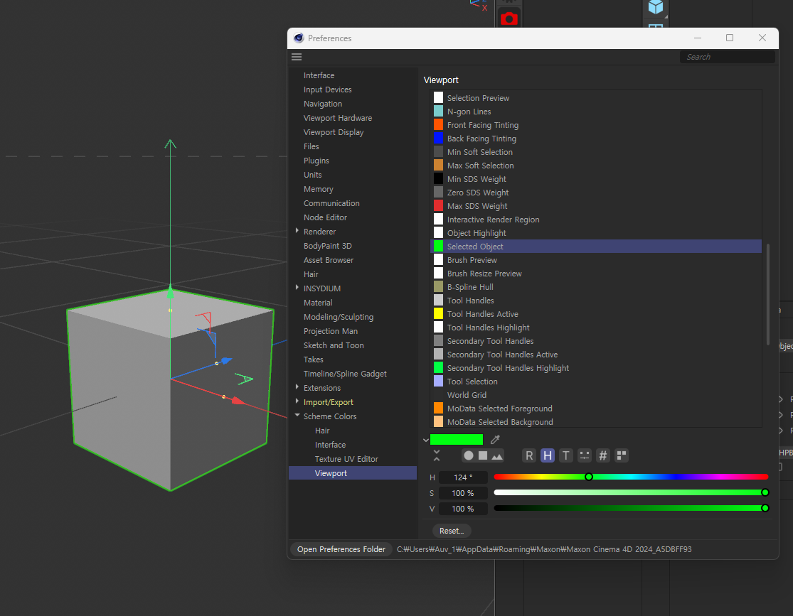Select the Selected Object color row
The image size is (793, 616).
596,246
